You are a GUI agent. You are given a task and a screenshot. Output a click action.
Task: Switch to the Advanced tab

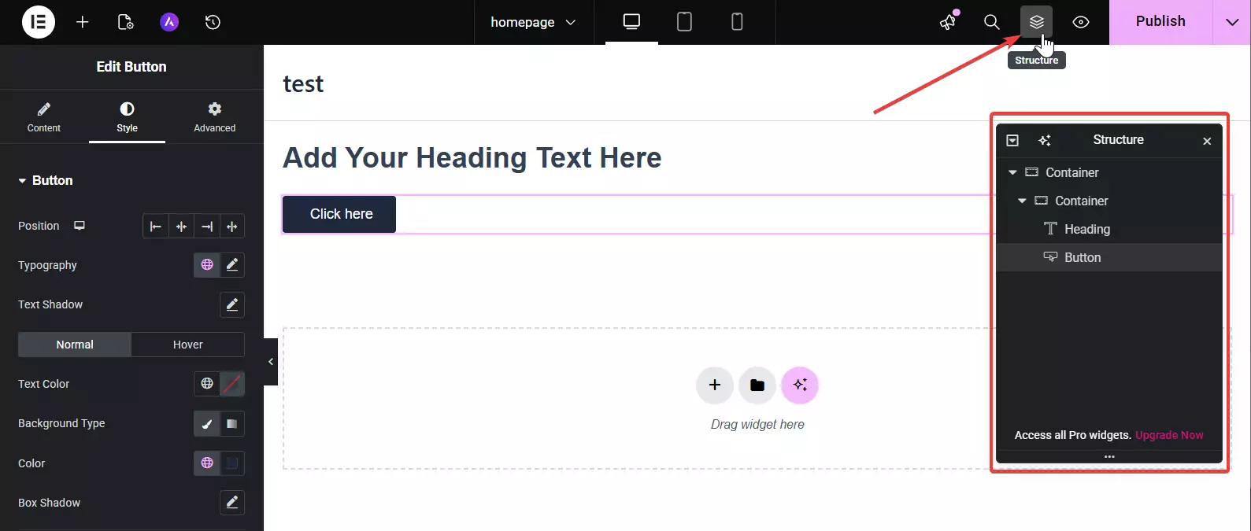(x=214, y=116)
